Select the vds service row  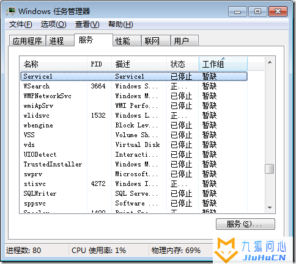[x=134, y=144]
